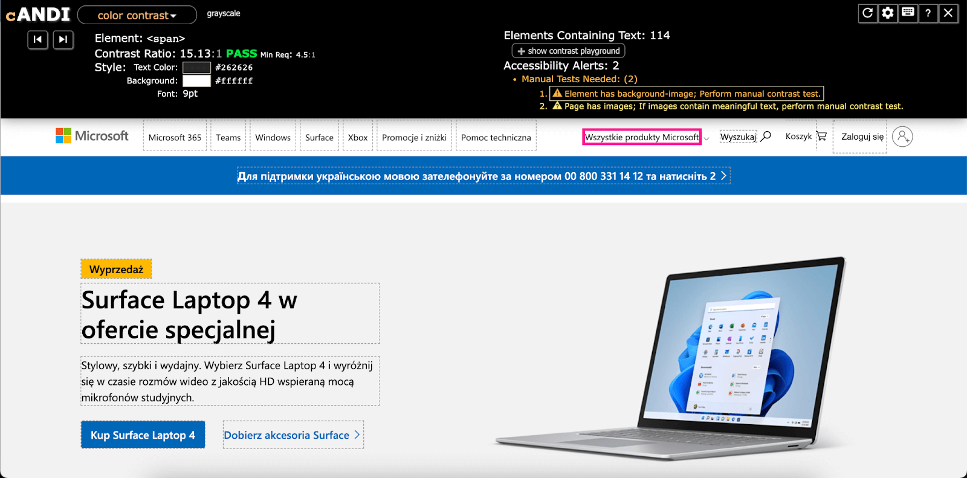Screen dimensions: 967x478
Task: Select the page has images alert
Action: coord(728,106)
